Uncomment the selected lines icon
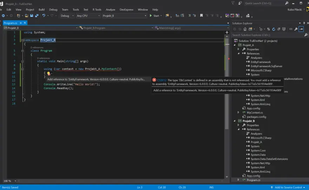The image size is (309, 190). 195,15
